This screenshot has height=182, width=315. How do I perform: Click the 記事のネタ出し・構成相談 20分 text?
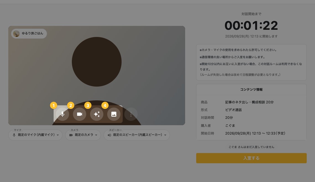[x=249, y=102]
